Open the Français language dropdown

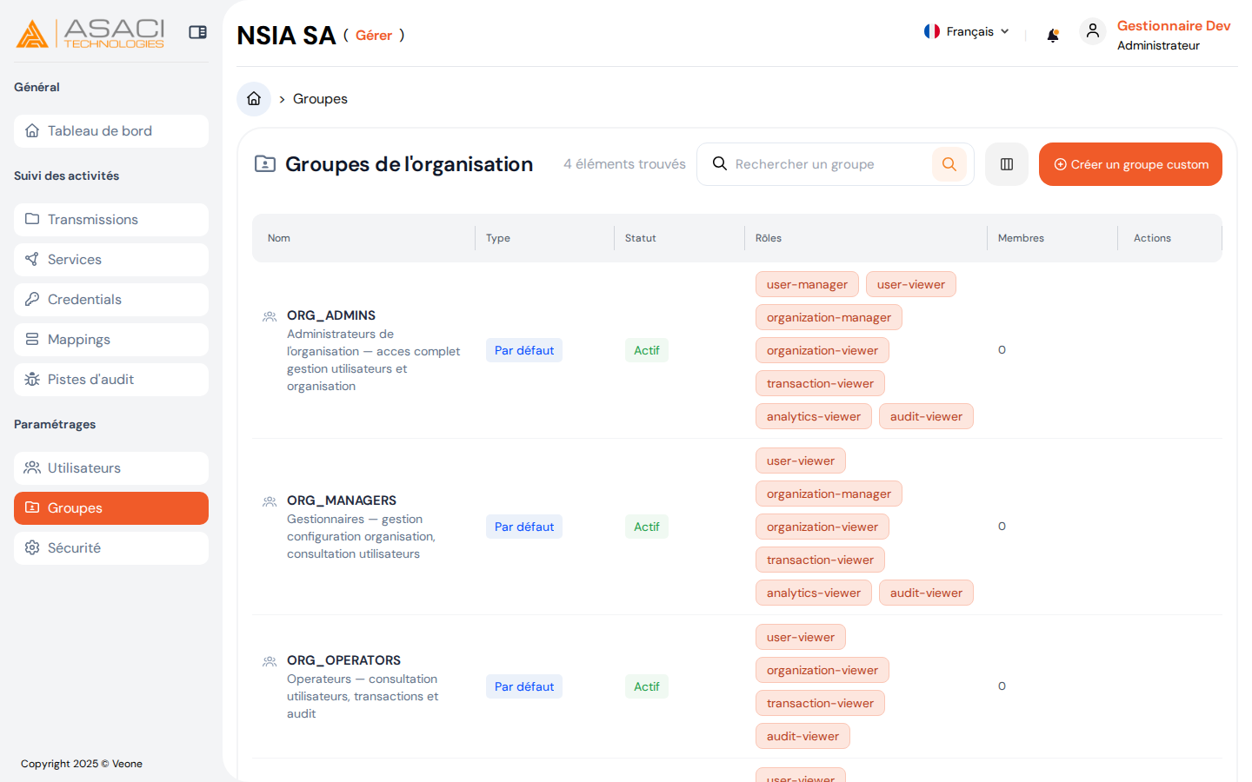point(967,31)
